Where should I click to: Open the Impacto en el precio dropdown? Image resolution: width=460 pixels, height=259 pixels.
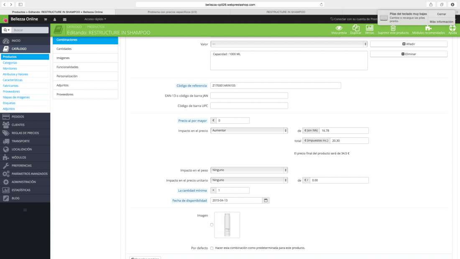pos(249,131)
